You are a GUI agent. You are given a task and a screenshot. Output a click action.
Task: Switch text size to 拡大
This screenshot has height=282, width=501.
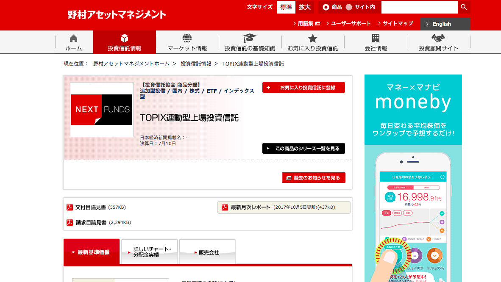coord(304,7)
